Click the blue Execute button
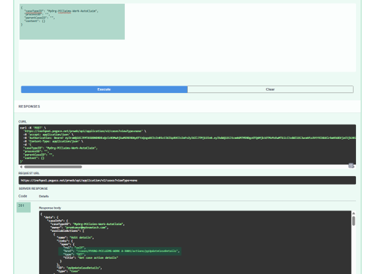Image resolution: width=378 pixels, height=274 pixels. pos(104,89)
